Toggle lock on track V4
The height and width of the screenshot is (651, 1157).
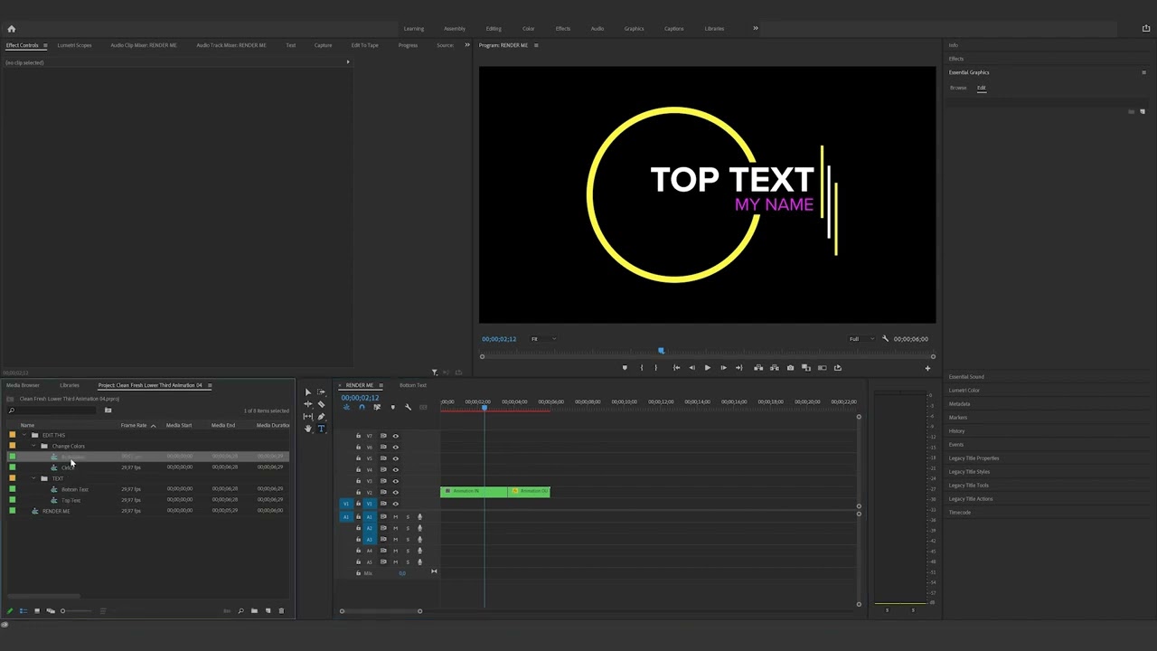click(358, 469)
